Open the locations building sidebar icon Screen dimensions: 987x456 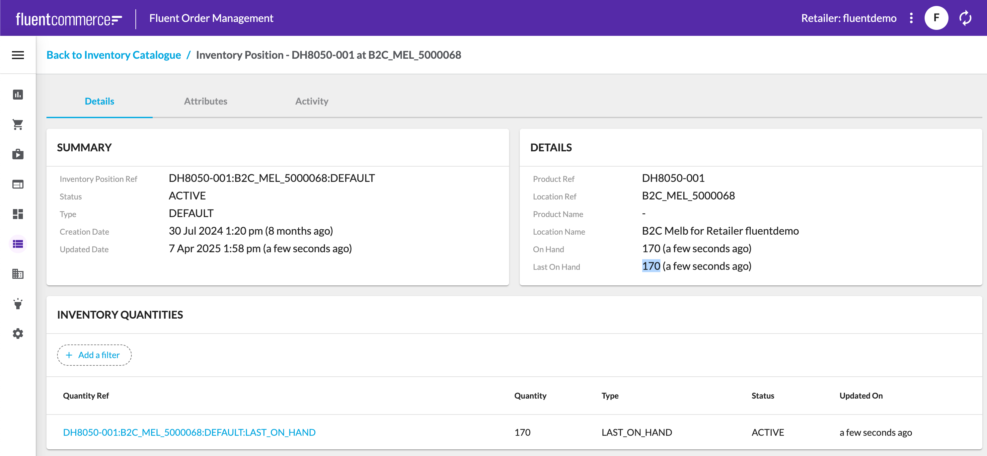click(18, 273)
